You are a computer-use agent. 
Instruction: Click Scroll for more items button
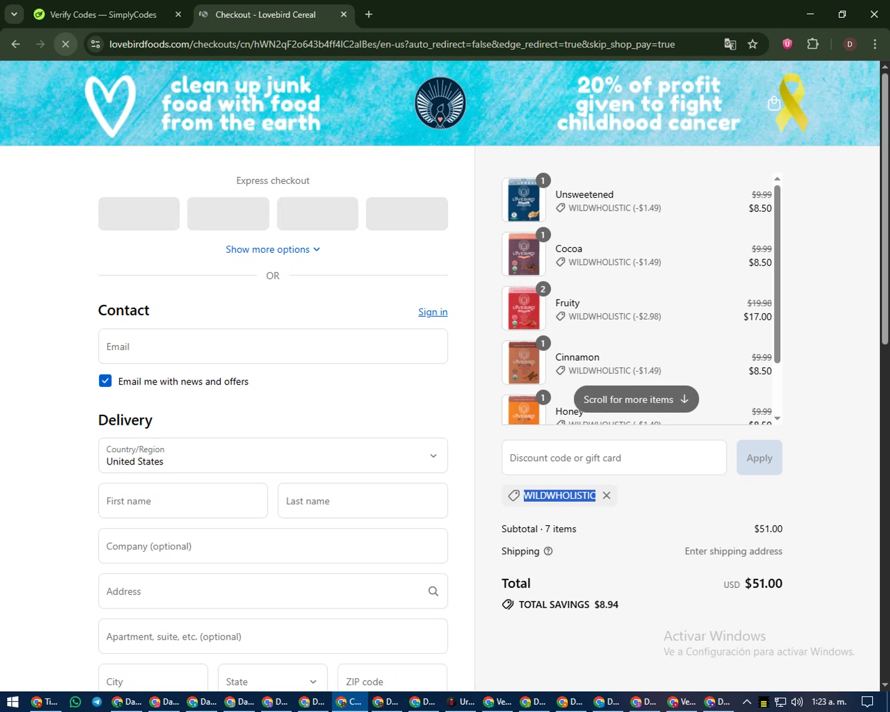coord(636,399)
